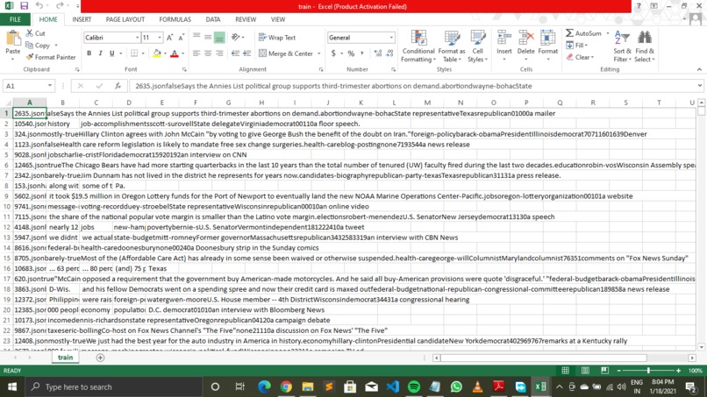Click the Undo arrow icon
Screen dimensions: 707x397
pyautogui.click(x=39, y=6)
